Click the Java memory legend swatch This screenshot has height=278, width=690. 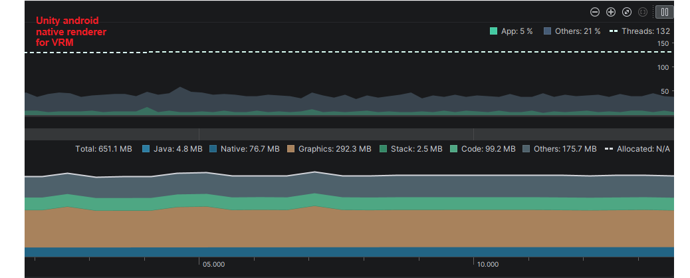[x=146, y=149]
